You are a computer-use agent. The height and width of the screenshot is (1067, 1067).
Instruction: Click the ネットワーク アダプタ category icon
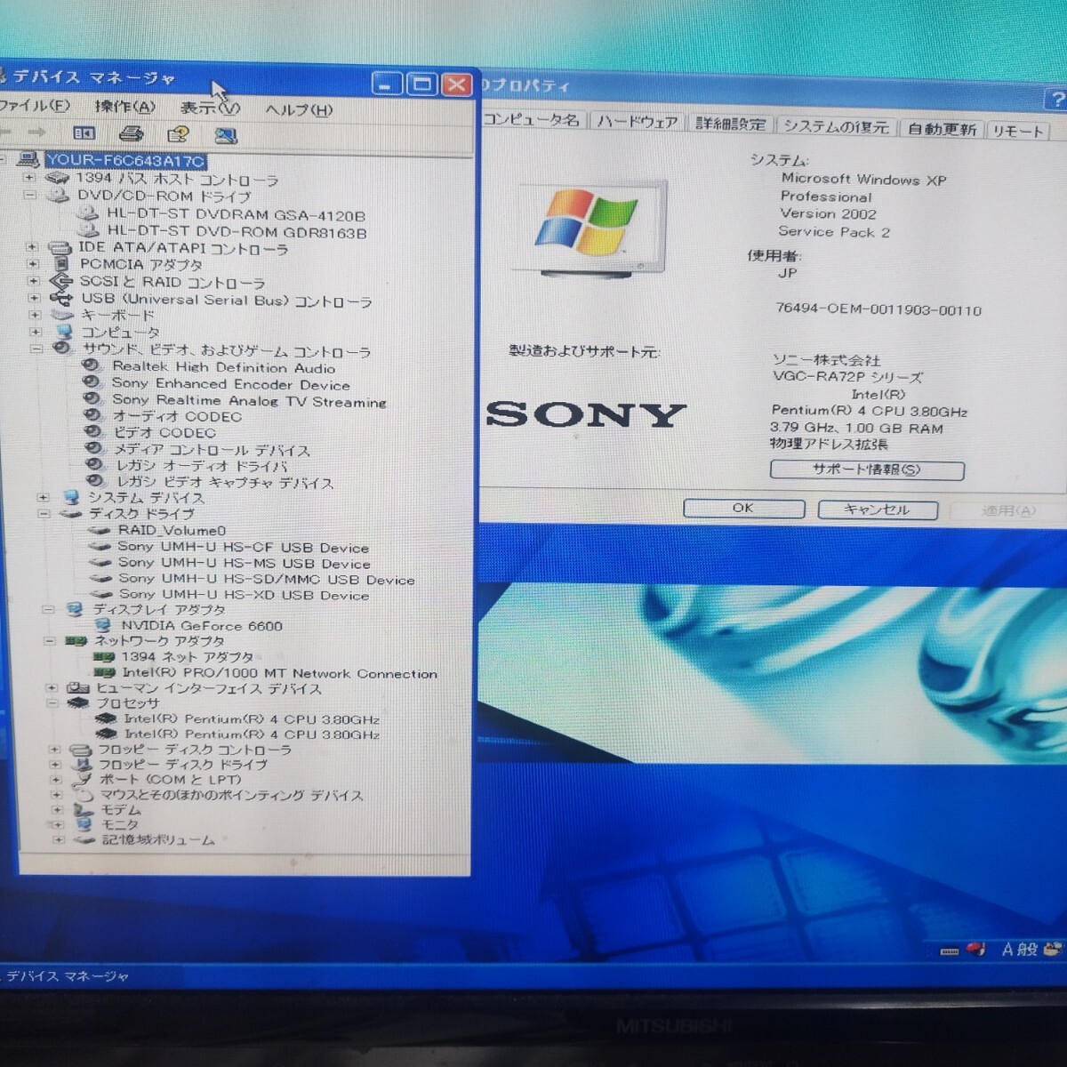[76, 640]
